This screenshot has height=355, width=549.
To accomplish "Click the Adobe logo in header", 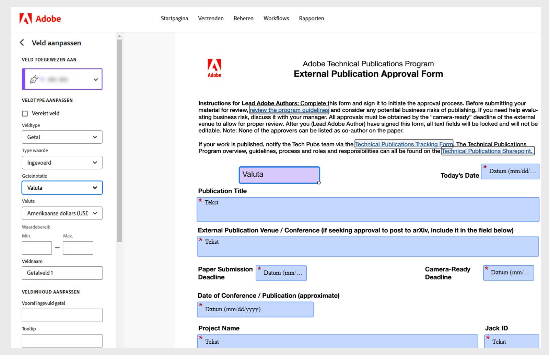I will [40, 19].
